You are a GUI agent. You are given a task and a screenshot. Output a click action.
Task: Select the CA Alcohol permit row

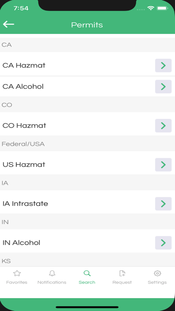click(x=87, y=87)
